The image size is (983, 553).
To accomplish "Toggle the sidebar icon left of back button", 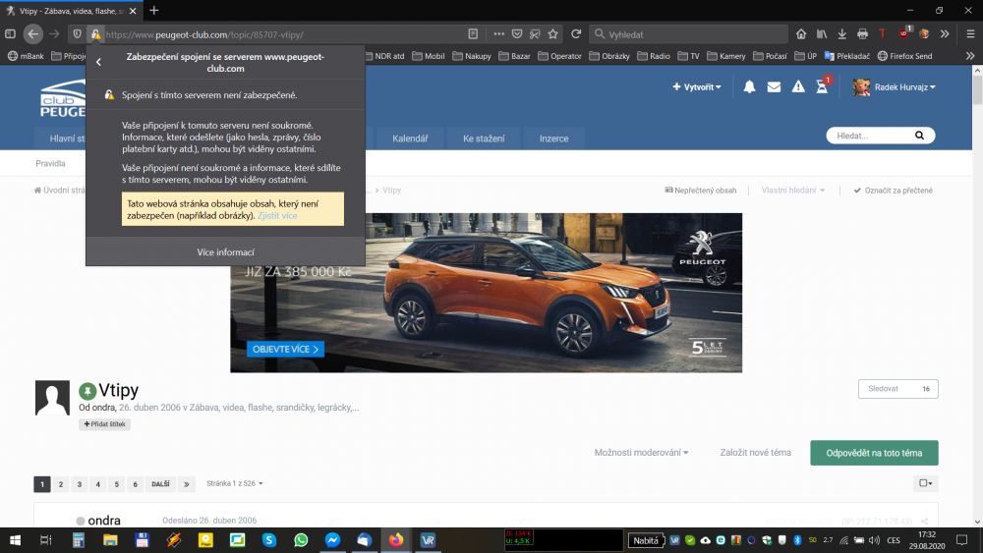I will (x=11, y=34).
